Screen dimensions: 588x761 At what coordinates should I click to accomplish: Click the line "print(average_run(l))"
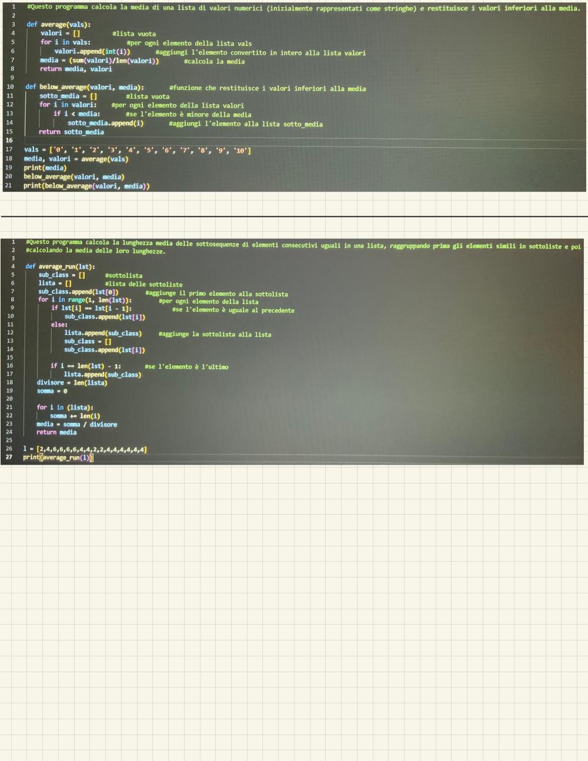58,458
